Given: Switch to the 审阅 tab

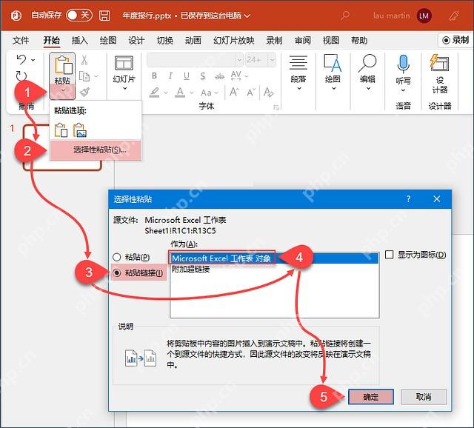Looking at the screenshot, I should pos(303,40).
